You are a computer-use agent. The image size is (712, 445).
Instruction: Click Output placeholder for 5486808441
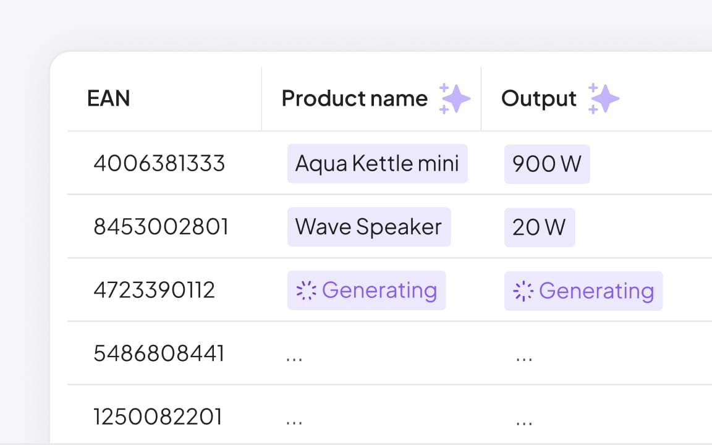(524, 358)
